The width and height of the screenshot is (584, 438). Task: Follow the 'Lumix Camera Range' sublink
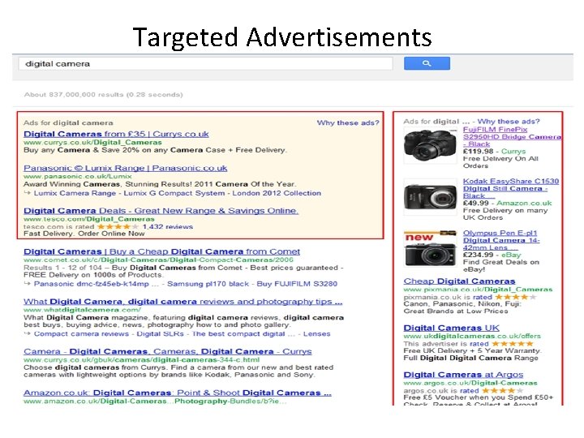tap(75, 193)
